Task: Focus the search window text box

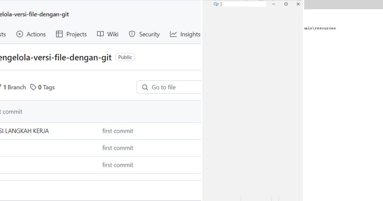Action: point(244,4)
